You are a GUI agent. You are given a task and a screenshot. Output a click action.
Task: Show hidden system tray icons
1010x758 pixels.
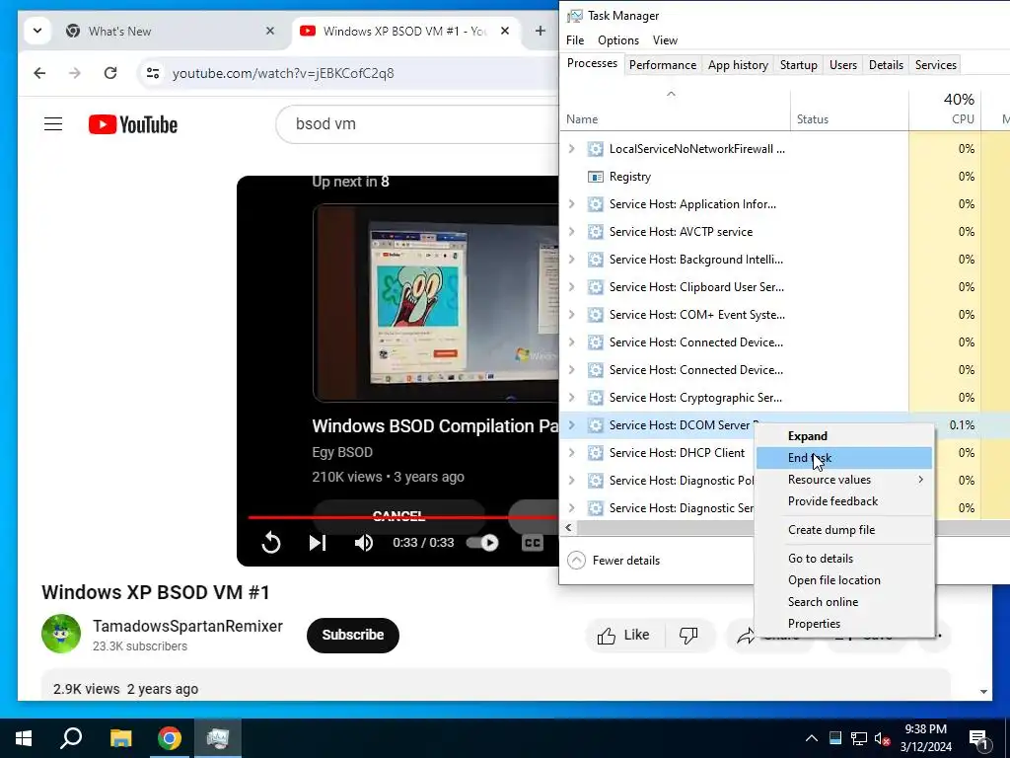click(x=812, y=738)
